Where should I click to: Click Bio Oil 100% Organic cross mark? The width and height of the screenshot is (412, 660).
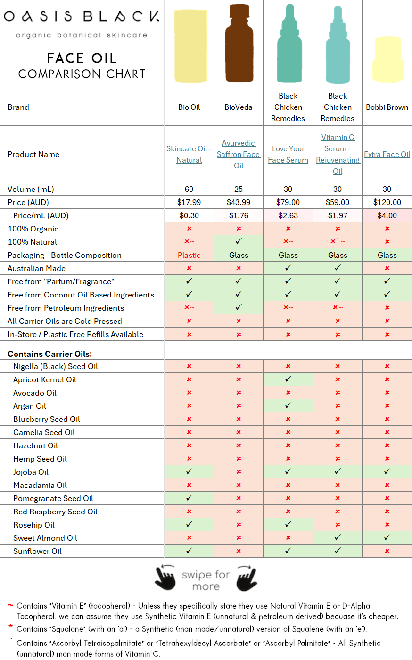pos(189,229)
